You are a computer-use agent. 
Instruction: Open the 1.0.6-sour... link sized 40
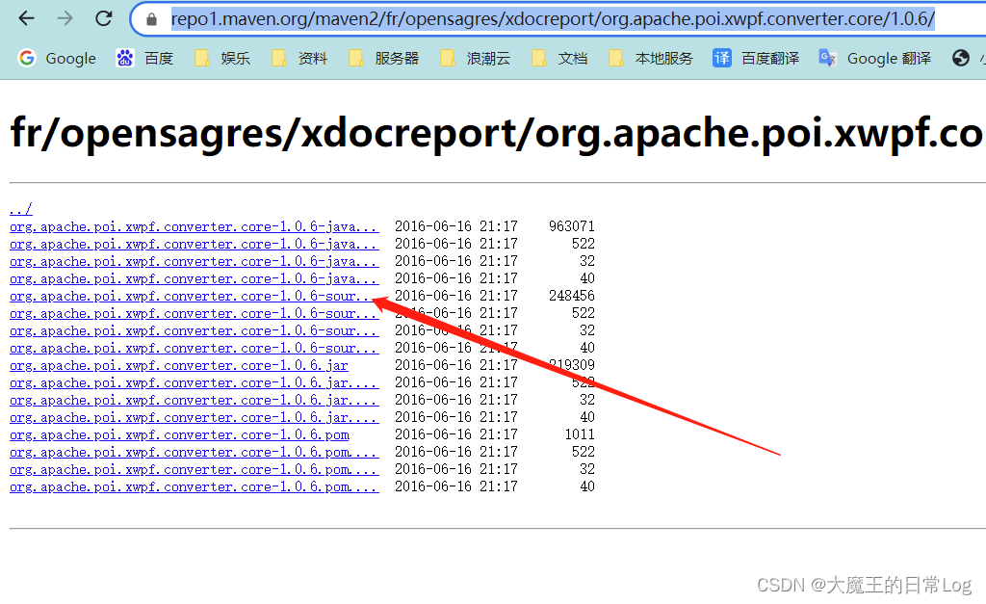point(195,348)
